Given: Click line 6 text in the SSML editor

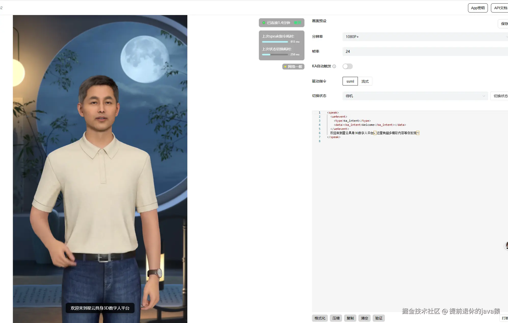Looking at the screenshot, I should [374, 133].
